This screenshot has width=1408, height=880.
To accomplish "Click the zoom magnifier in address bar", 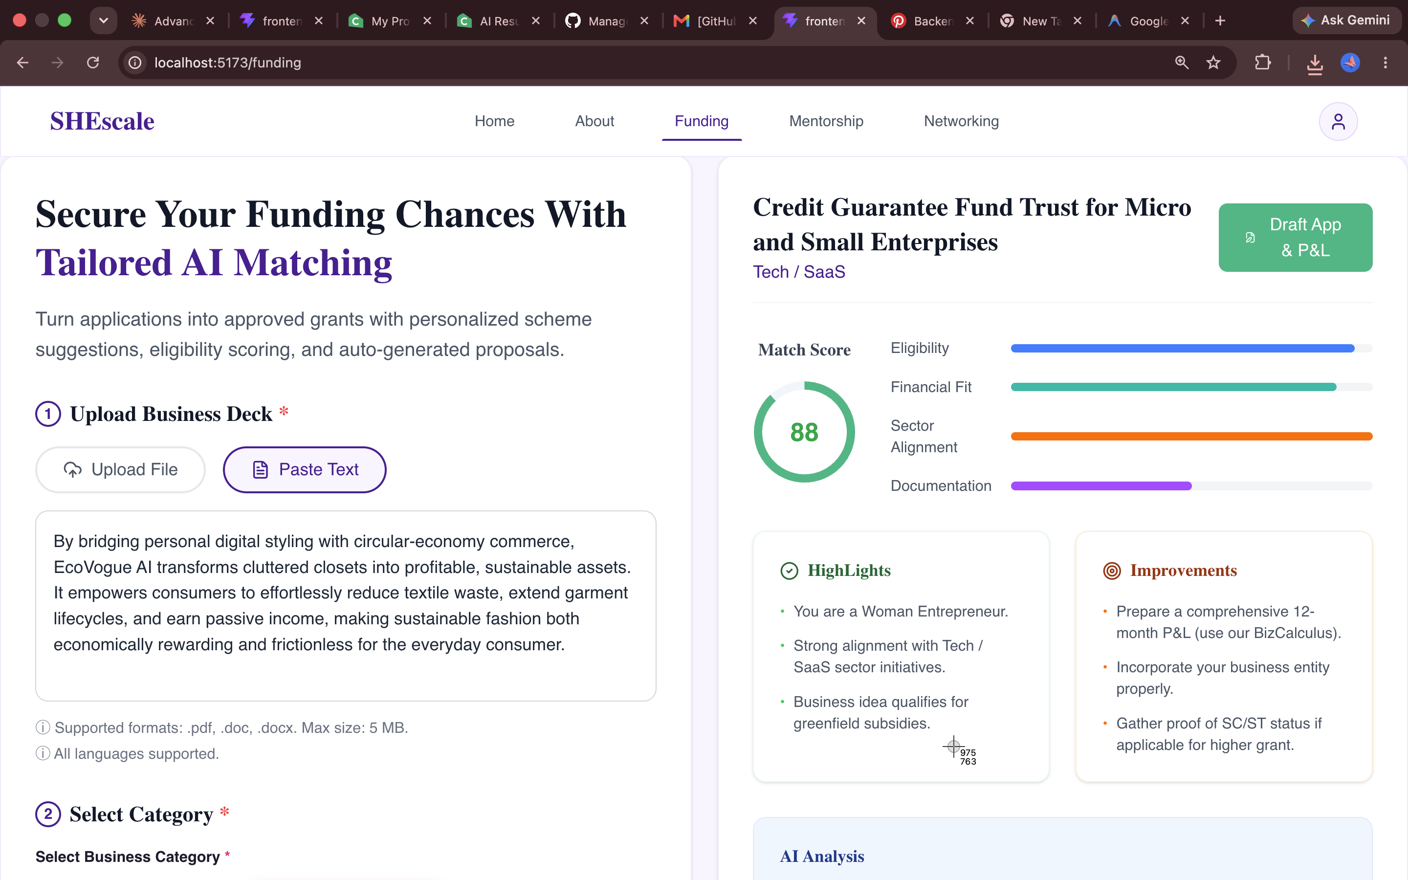I will [x=1181, y=62].
